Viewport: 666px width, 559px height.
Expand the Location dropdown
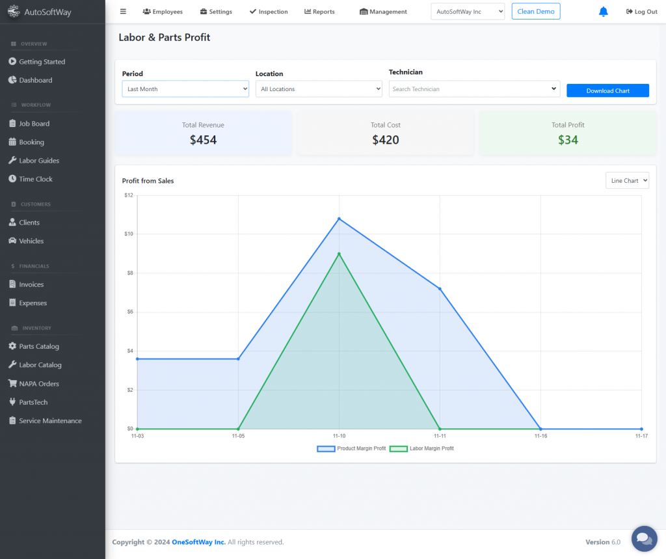pos(319,89)
